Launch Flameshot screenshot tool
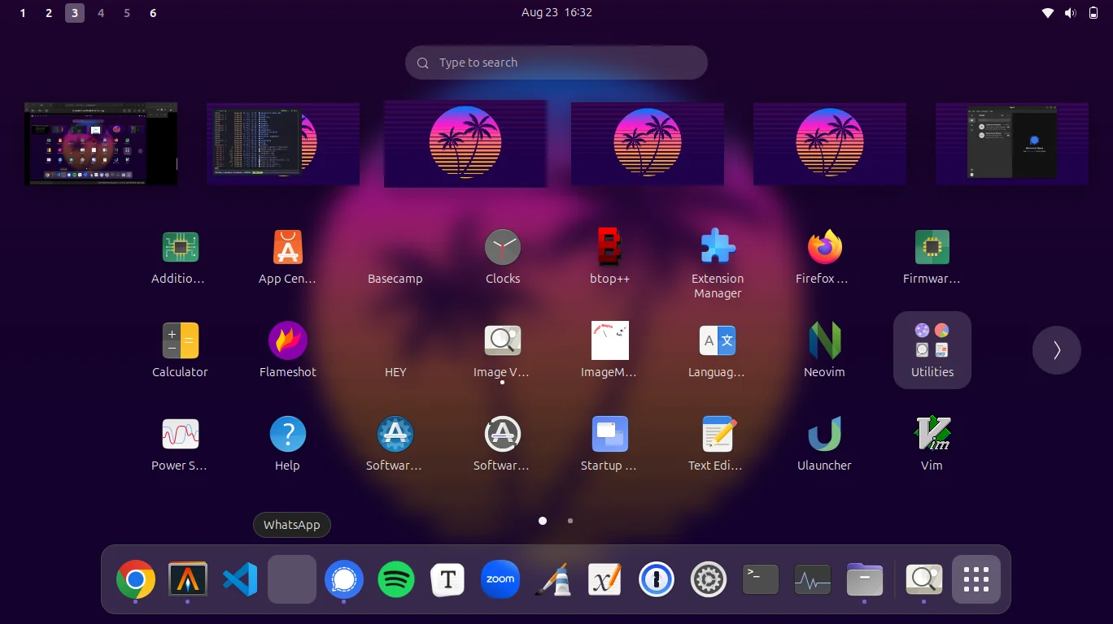This screenshot has height=624, width=1113. pyautogui.click(x=288, y=340)
